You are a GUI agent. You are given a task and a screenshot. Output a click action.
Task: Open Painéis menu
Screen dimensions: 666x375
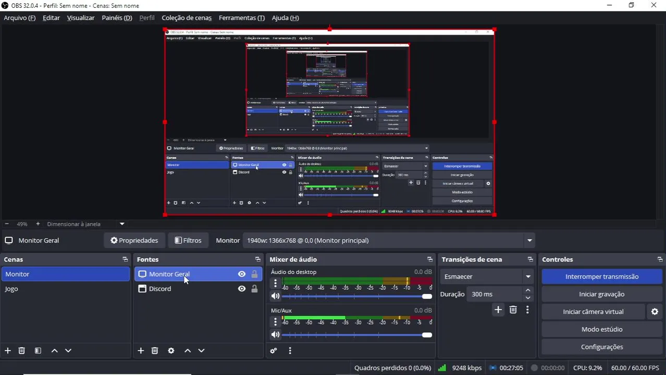point(117,18)
